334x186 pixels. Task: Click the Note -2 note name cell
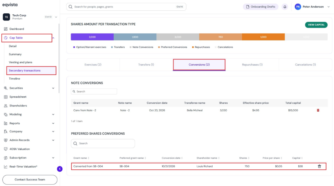[x=125, y=110]
